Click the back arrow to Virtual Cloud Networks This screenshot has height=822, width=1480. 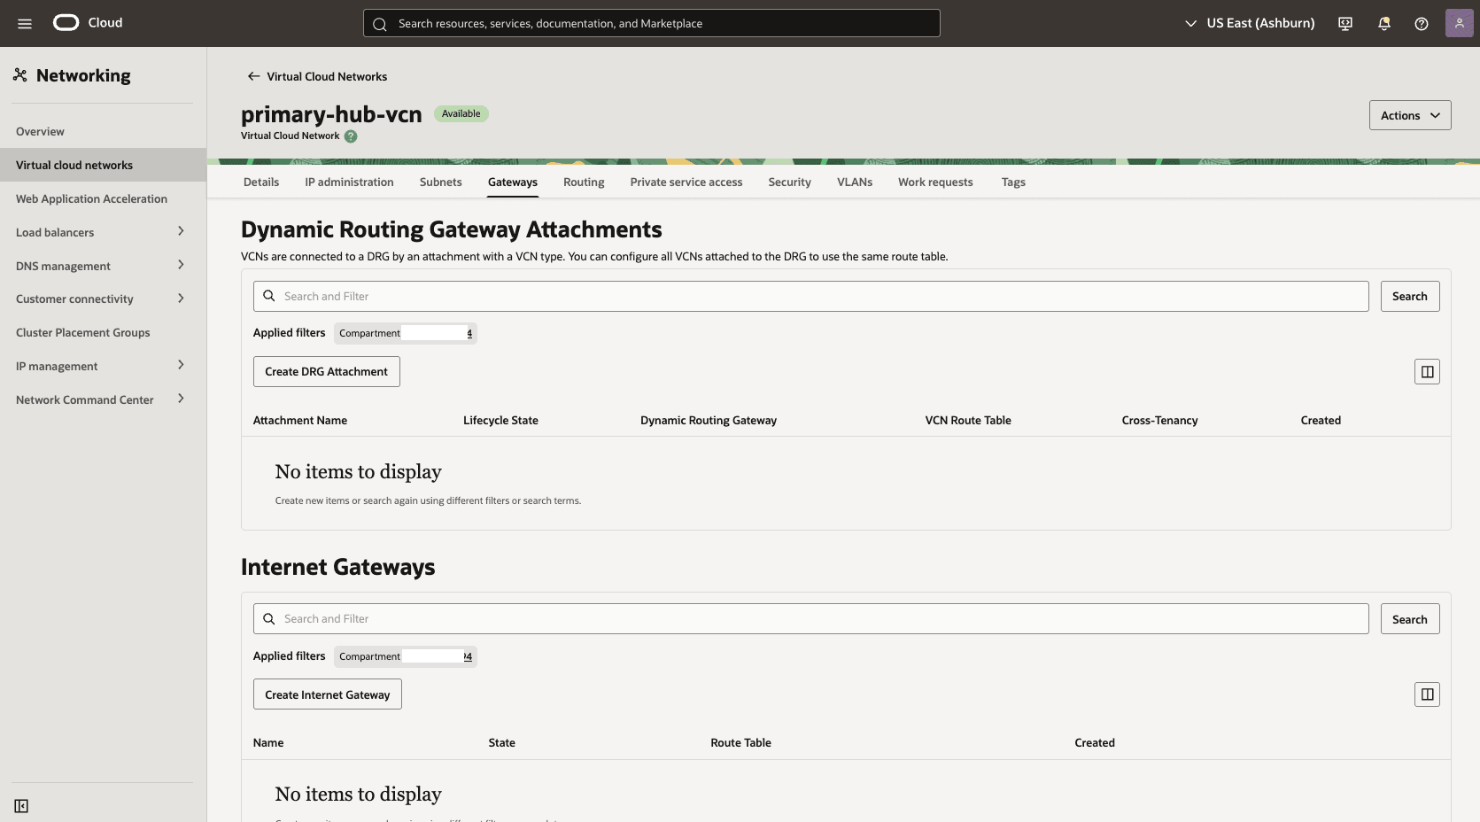(x=252, y=76)
